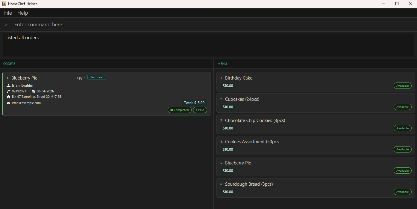Click the customer person icon beside Irfan Ibrahim
Image resolution: width=417 pixels, height=209 pixels.
pos(9,85)
